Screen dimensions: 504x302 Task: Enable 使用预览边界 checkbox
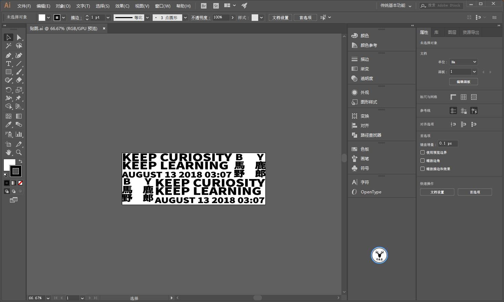(x=423, y=152)
